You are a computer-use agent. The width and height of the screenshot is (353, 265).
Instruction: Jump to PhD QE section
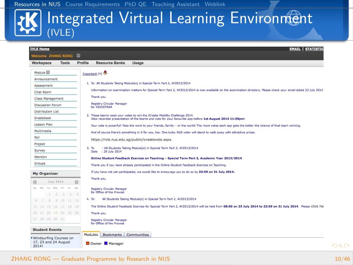[x=136, y=4]
